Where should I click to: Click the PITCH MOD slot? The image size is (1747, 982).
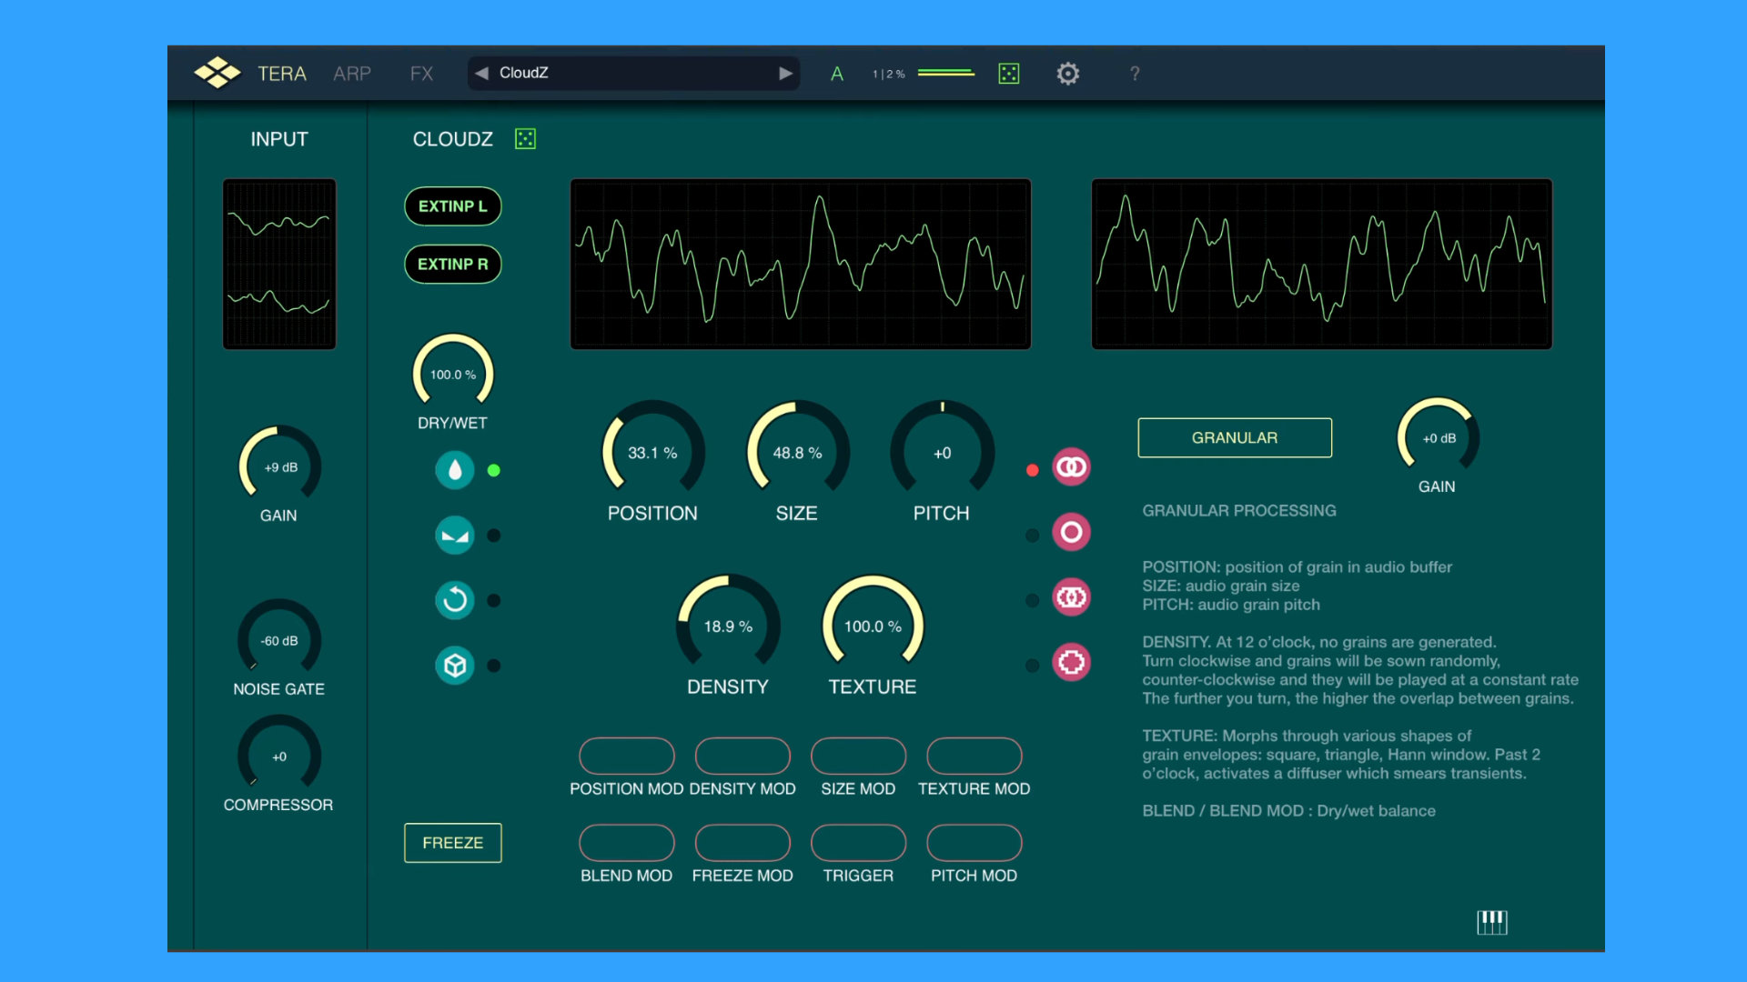(974, 843)
